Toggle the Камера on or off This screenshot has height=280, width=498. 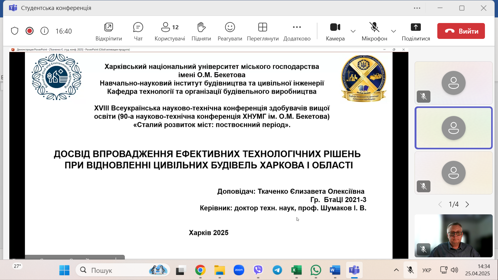(335, 31)
